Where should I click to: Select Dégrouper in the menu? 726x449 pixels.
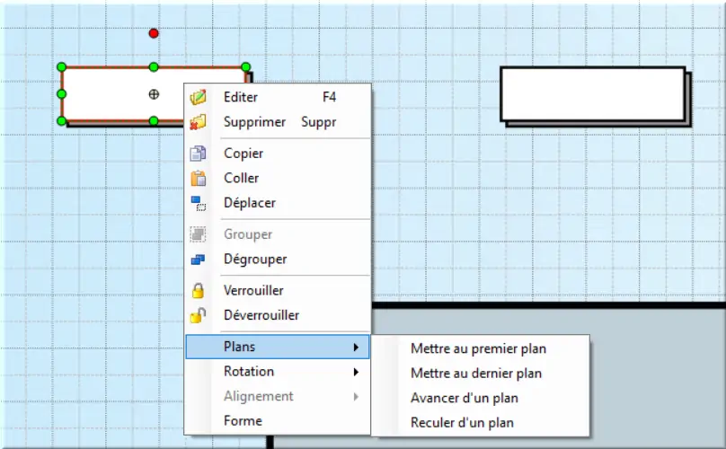(x=278, y=260)
